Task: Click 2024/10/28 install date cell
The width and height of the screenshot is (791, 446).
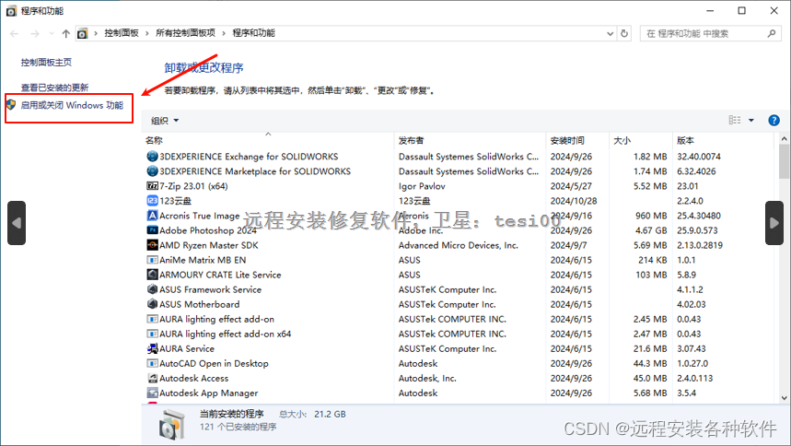Action: click(x=574, y=201)
